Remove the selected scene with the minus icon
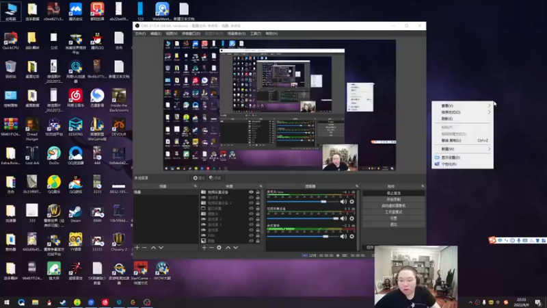The image size is (547, 308). pyautogui.click(x=144, y=248)
